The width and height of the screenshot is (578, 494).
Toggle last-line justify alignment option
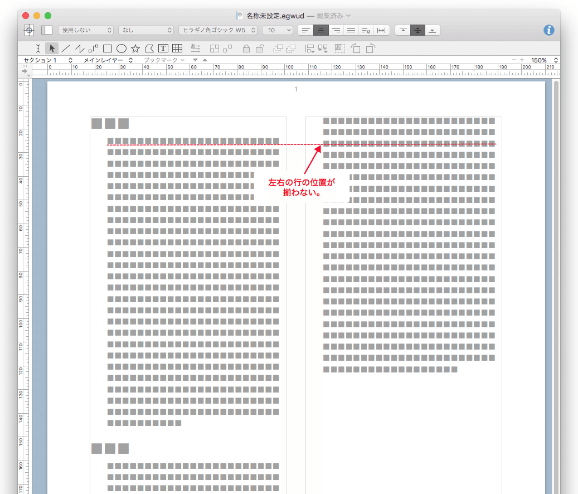click(366, 30)
